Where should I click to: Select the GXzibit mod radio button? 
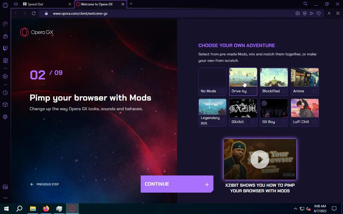(253, 122)
